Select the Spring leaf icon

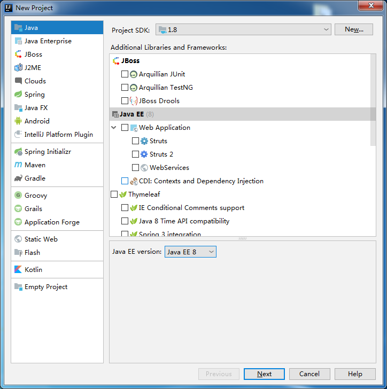(18, 94)
